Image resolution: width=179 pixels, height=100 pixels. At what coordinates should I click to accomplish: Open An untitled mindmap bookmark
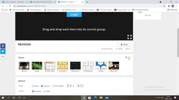(140, 10)
